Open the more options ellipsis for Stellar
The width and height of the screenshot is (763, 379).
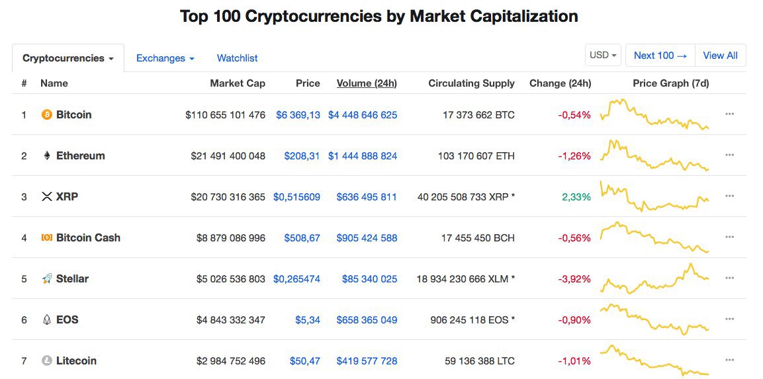[x=729, y=278]
